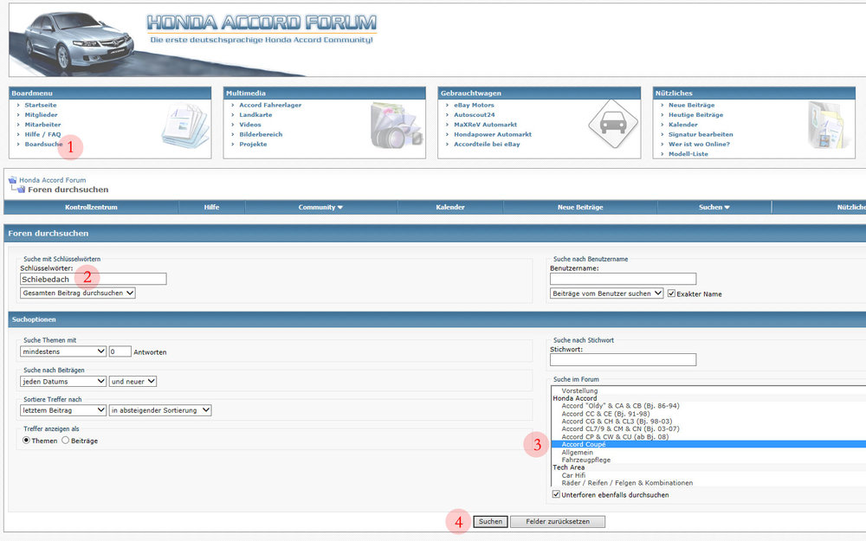Image resolution: width=866 pixels, height=541 pixels.
Task: Select the Beiträge radio button
Action: [x=66, y=441]
